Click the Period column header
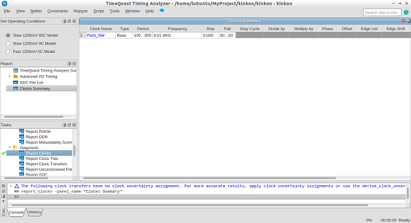This screenshot has height=223, width=411. [143, 29]
